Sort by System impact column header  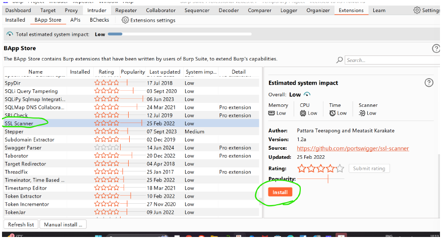[x=201, y=72]
